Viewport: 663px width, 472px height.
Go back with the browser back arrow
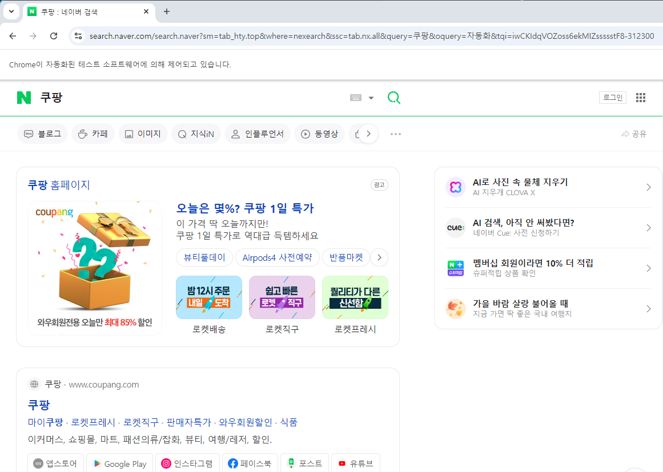pyautogui.click(x=13, y=36)
